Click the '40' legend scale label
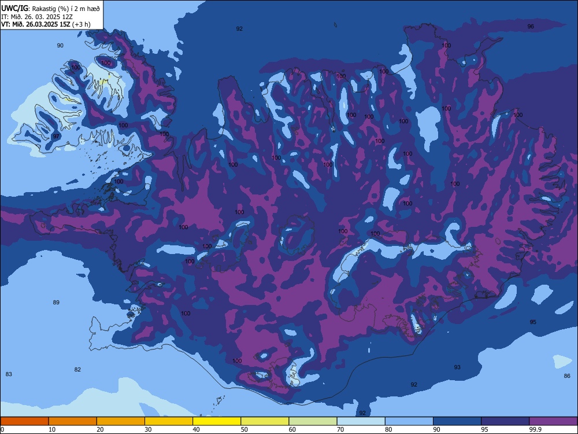Screen dimensions: 578x434 click(196, 429)
